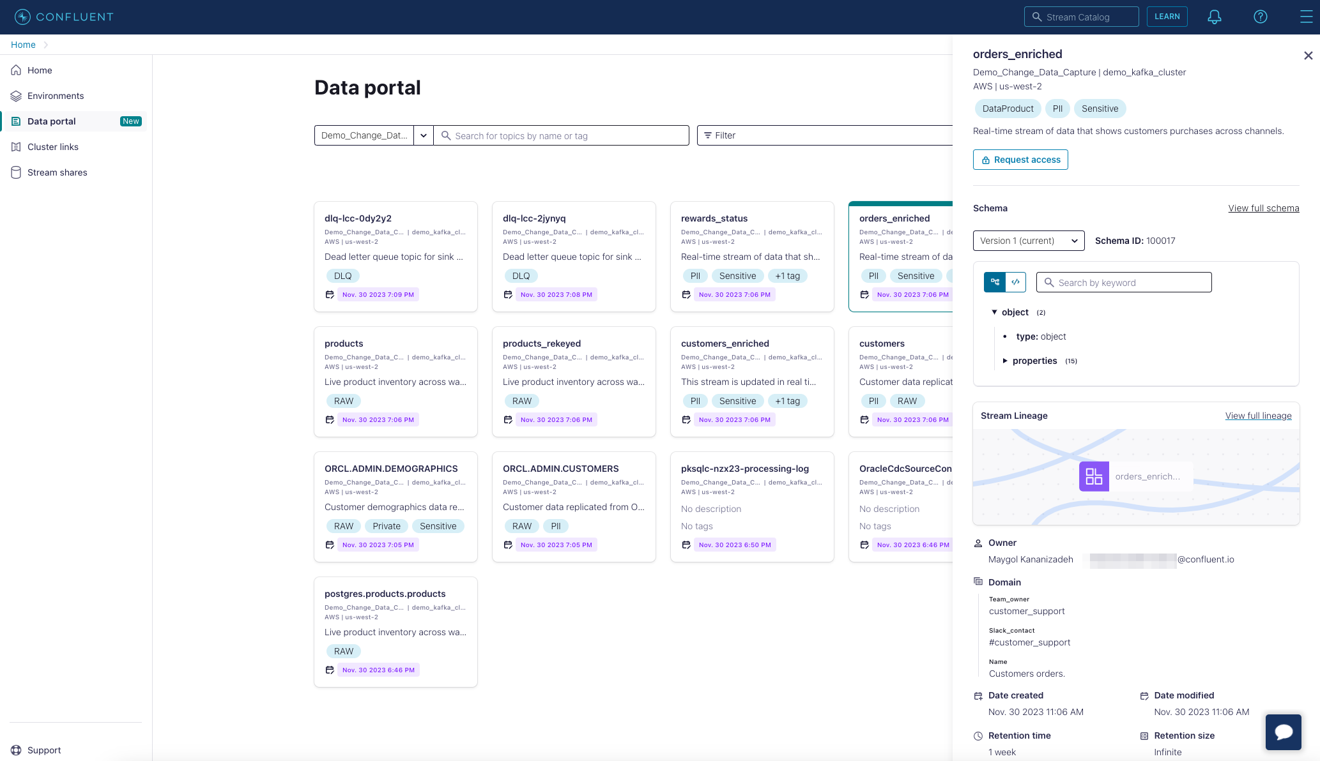Screen dimensions: 1320x761
Task: Open the chat support bubble
Action: pyautogui.click(x=1283, y=732)
